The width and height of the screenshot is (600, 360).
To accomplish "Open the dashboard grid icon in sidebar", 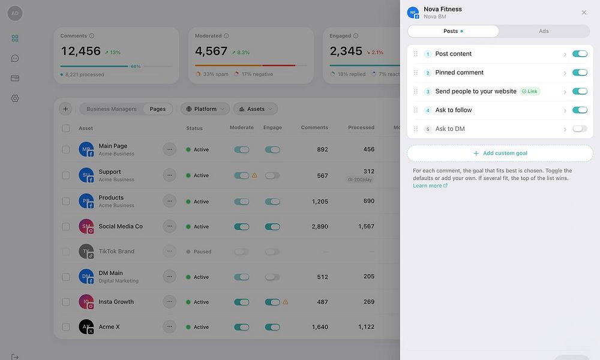I will tap(15, 38).
